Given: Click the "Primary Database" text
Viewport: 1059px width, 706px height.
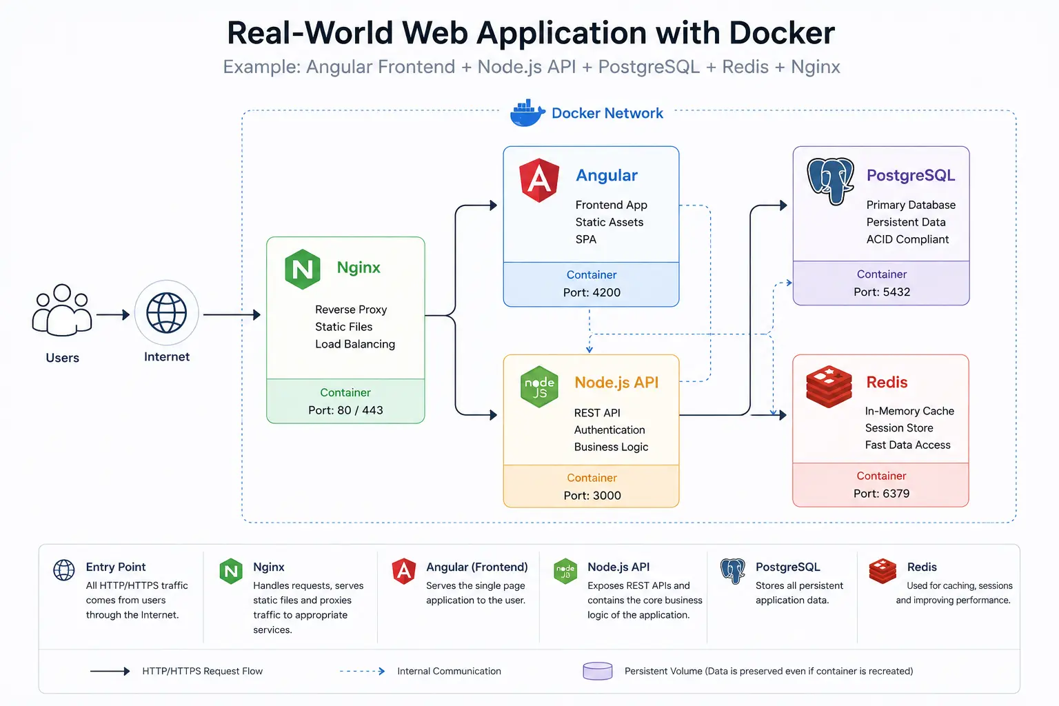Looking at the screenshot, I should (911, 205).
